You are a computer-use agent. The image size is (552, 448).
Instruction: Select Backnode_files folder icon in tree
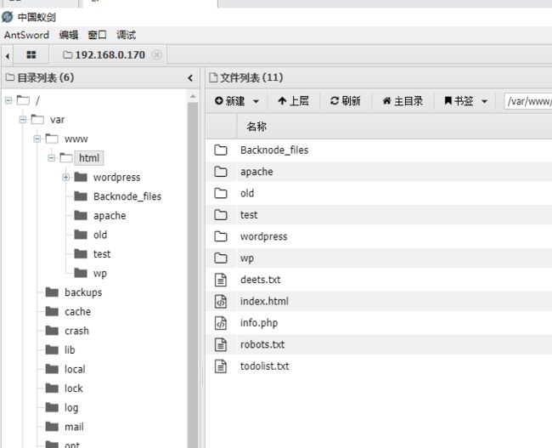click(x=81, y=196)
